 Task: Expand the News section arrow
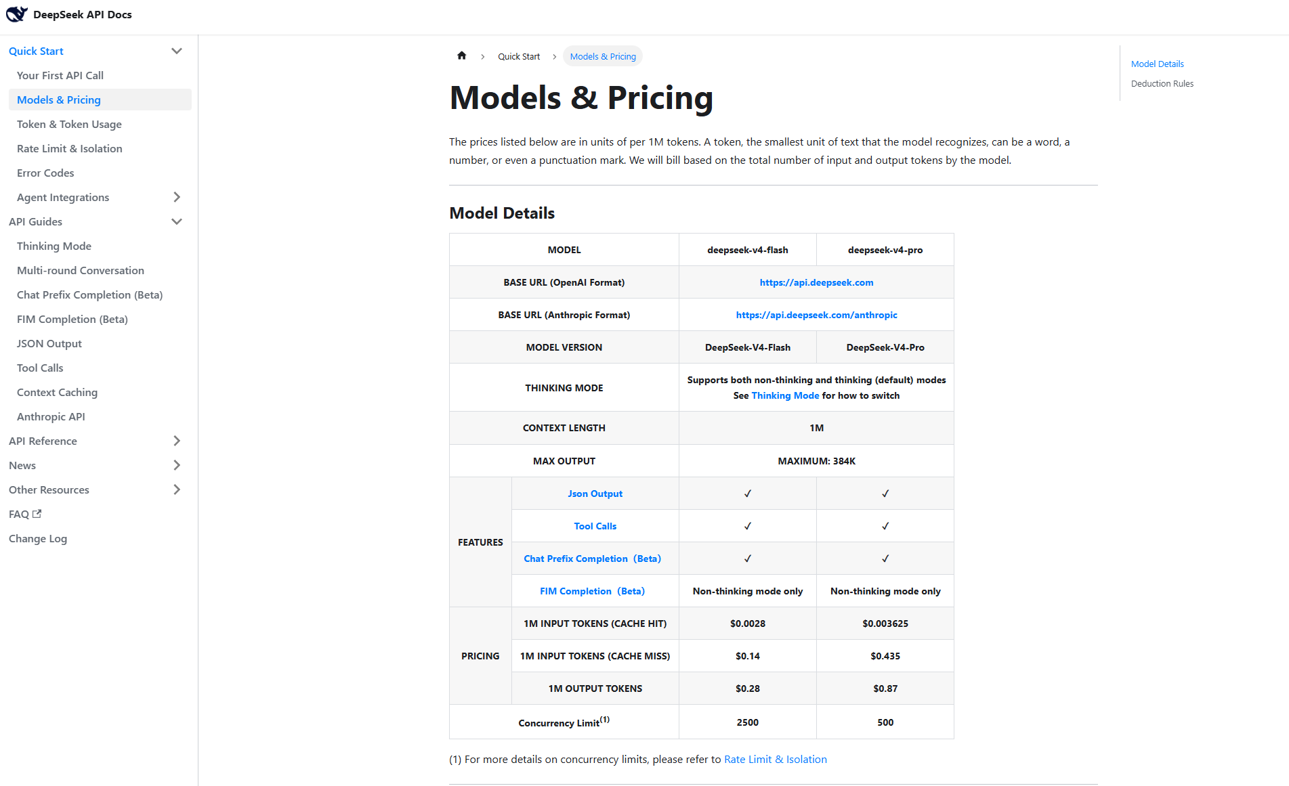click(177, 465)
